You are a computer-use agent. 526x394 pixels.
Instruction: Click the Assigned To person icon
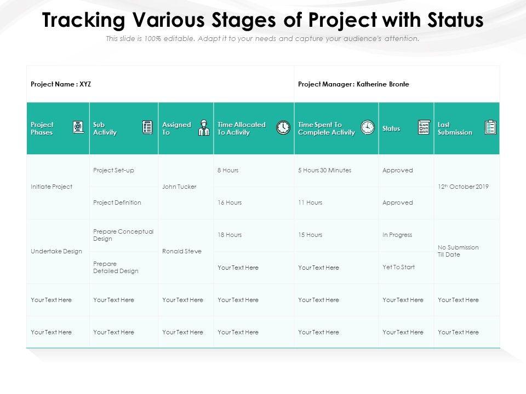pyautogui.click(x=204, y=128)
